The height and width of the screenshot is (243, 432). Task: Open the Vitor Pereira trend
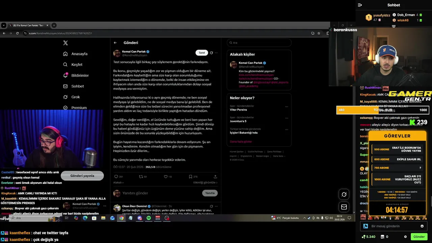click(x=238, y=110)
